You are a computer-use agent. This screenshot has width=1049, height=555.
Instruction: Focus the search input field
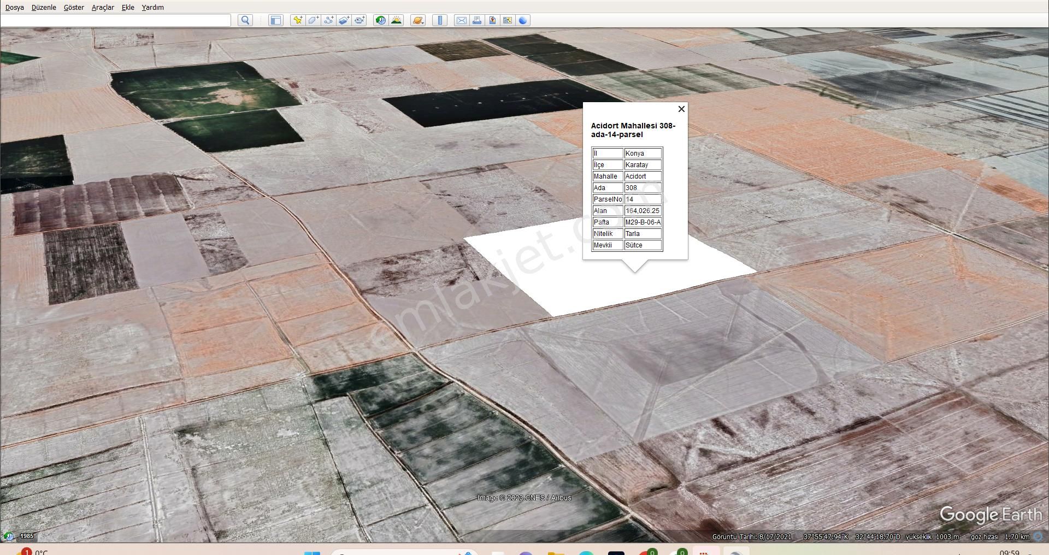116,20
